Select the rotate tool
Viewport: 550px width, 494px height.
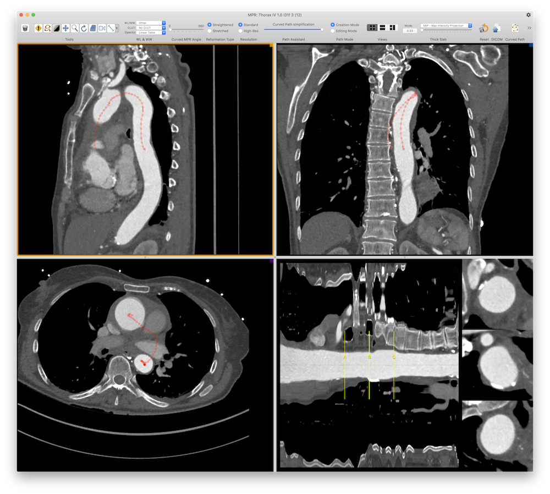(x=85, y=28)
